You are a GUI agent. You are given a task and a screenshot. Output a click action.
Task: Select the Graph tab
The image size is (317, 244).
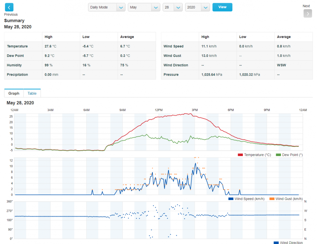click(14, 93)
